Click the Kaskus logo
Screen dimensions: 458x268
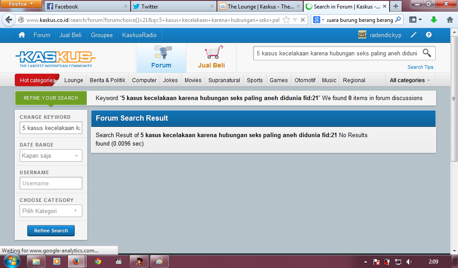[x=55, y=59]
